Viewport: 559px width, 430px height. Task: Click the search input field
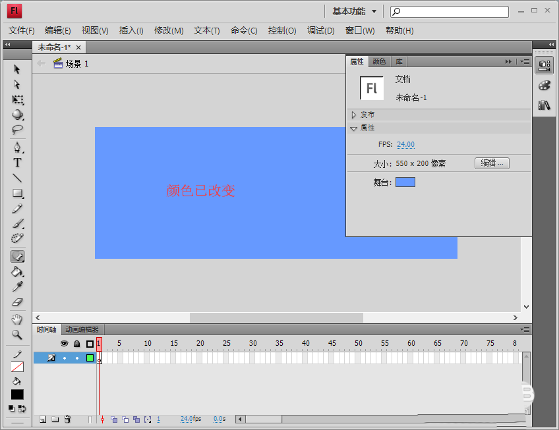tap(450, 12)
